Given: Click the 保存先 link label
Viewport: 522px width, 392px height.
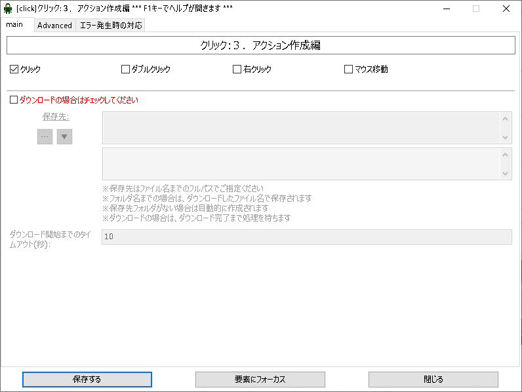Looking at the screenshot, I should (56, 117).
